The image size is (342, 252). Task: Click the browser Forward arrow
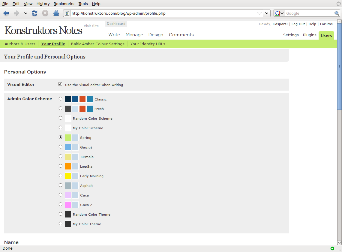point(16,13)
